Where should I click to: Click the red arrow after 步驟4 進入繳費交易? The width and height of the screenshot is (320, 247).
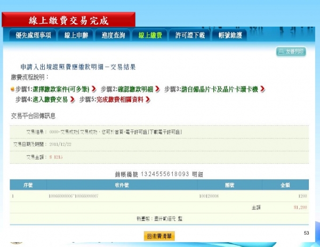pos(73,100)
